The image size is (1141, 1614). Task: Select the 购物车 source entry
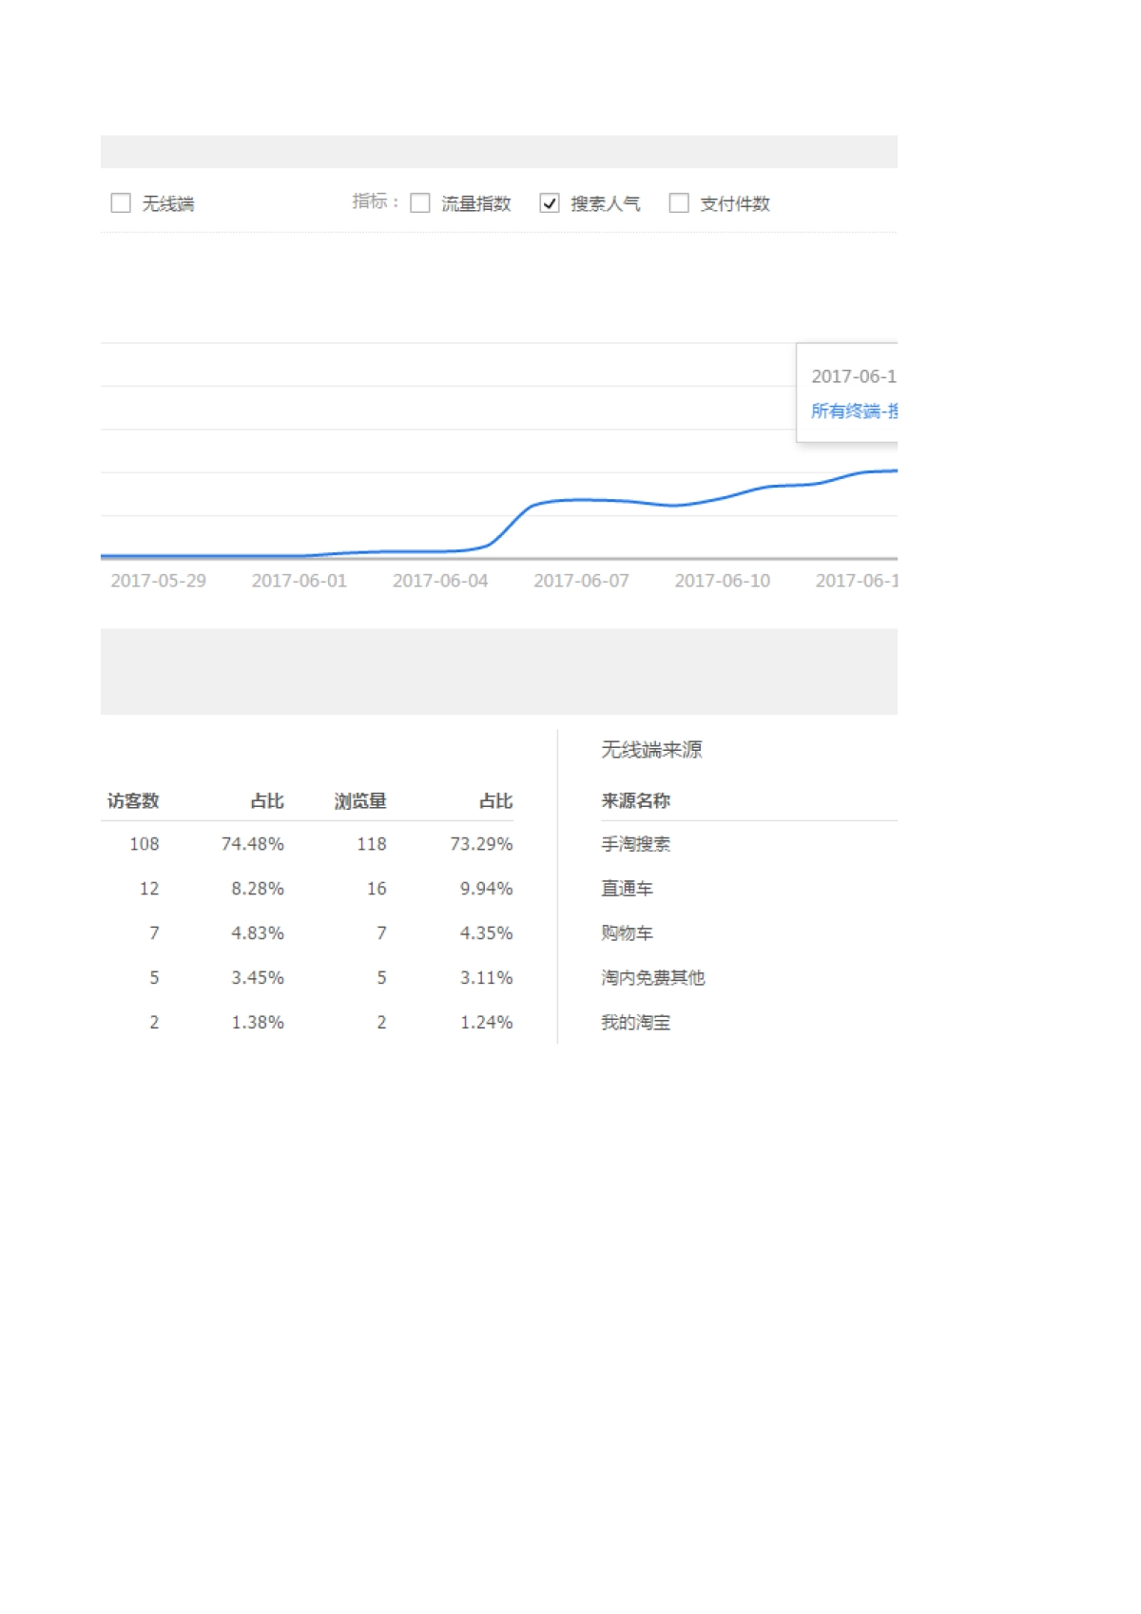click(x=627, y=933)
